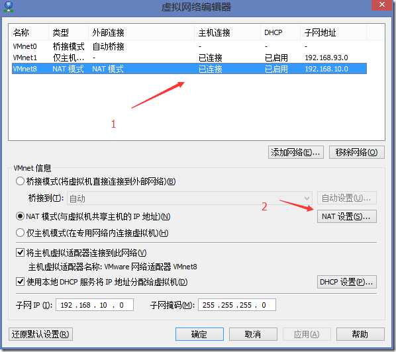Close the 虚拟网络编辑器 dialog window
Screen dimensions: 396x352
tap(381, 5)
